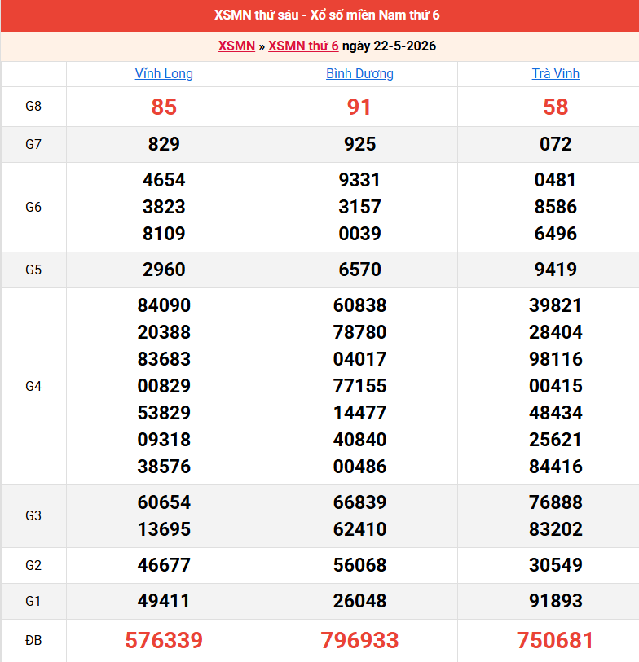Click G6 number 4654

[164, 180]
